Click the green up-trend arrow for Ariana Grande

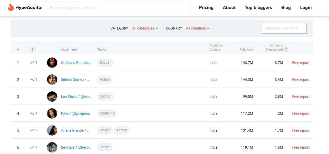point(32,130)
